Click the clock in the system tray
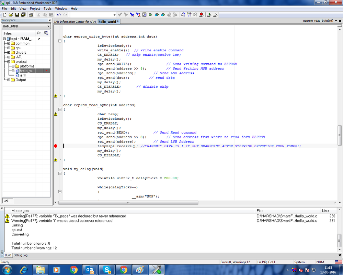The width and height of the screenshot is (343, 275). coord(328,270)
